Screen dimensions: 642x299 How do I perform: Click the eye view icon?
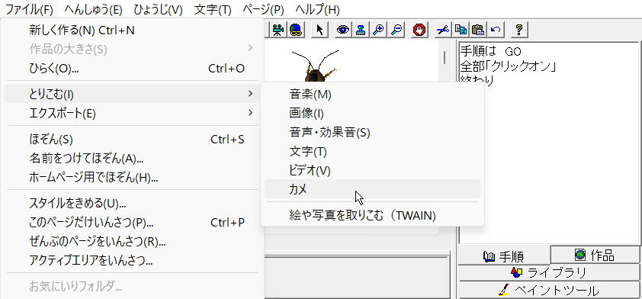coord(343,30)
